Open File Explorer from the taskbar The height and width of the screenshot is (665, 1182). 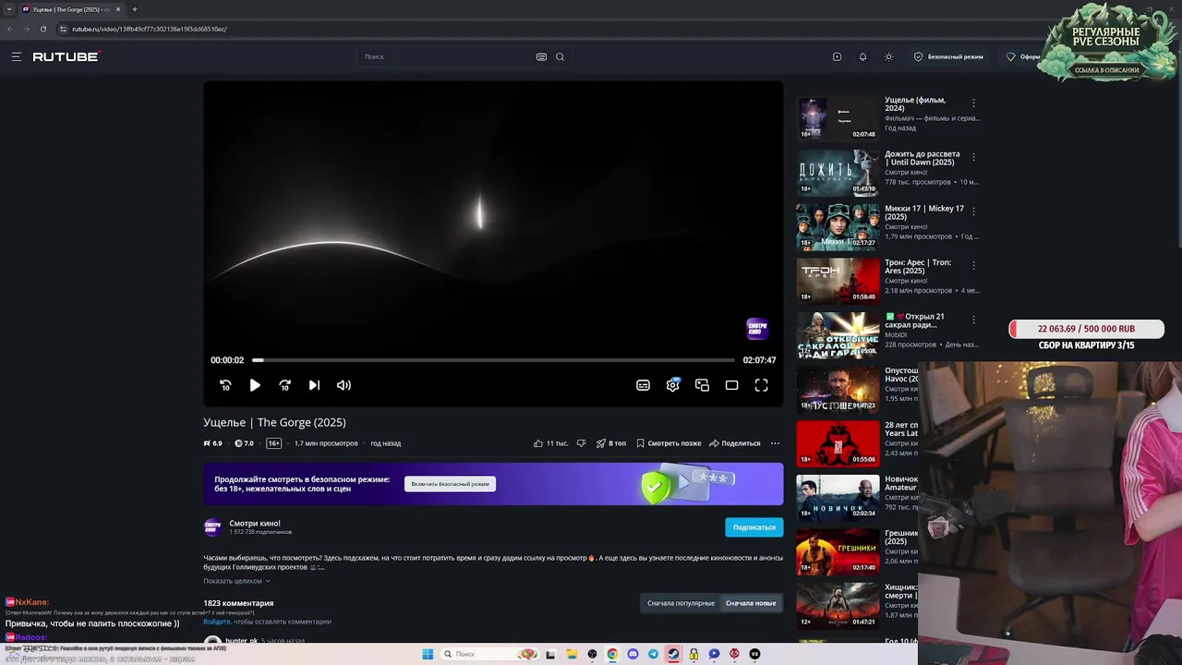[x=572, y=654]
